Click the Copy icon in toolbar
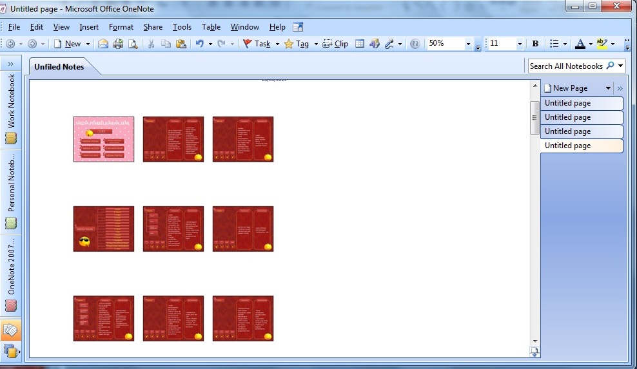 [166, 44]
